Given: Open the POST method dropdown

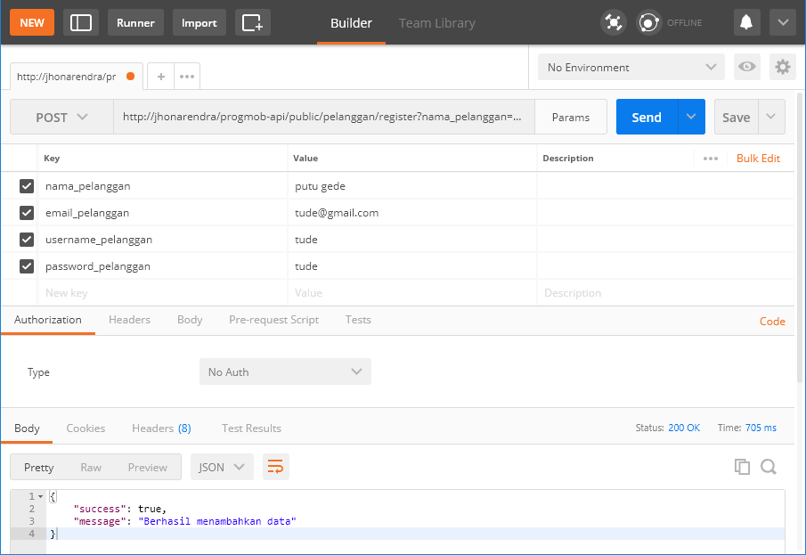Looking at the screenshot, I should coord(61,118).
